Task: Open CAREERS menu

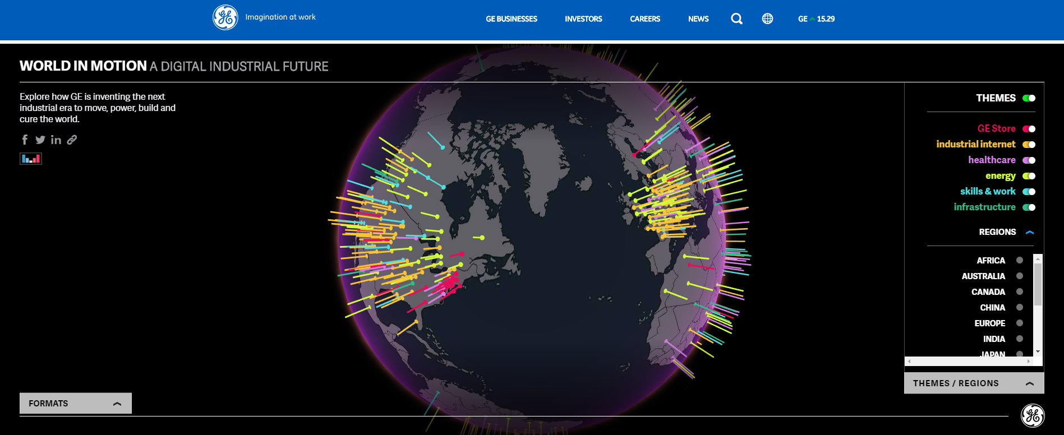Action: coord(645,19)
